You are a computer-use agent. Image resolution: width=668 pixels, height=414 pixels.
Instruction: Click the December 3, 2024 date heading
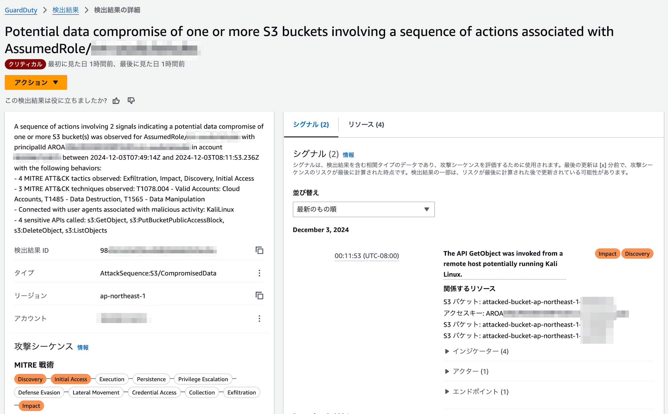tap(321, 230)
